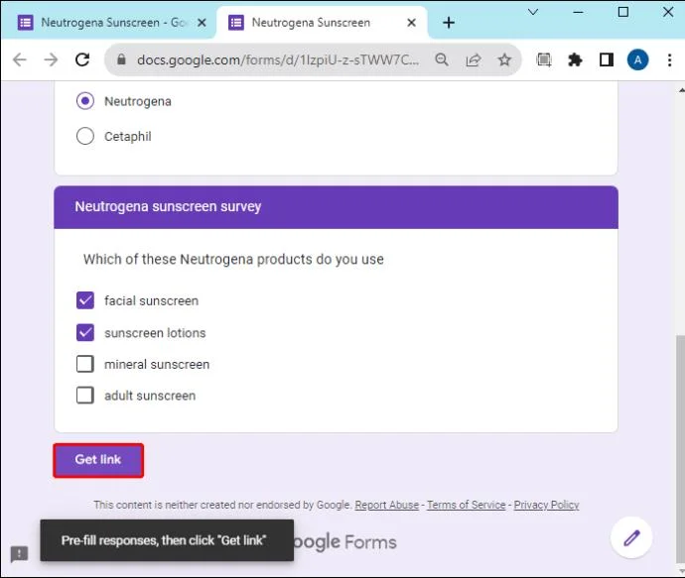Check the mineral sunscreen checkbox
This screenshot has width=685, height=578.
click(84, 364)
